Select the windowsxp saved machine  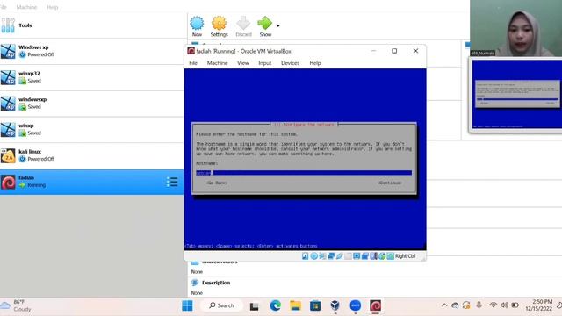(91, 104)
